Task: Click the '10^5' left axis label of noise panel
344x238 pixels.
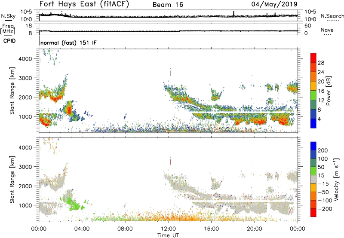Action: coord(26,12)
